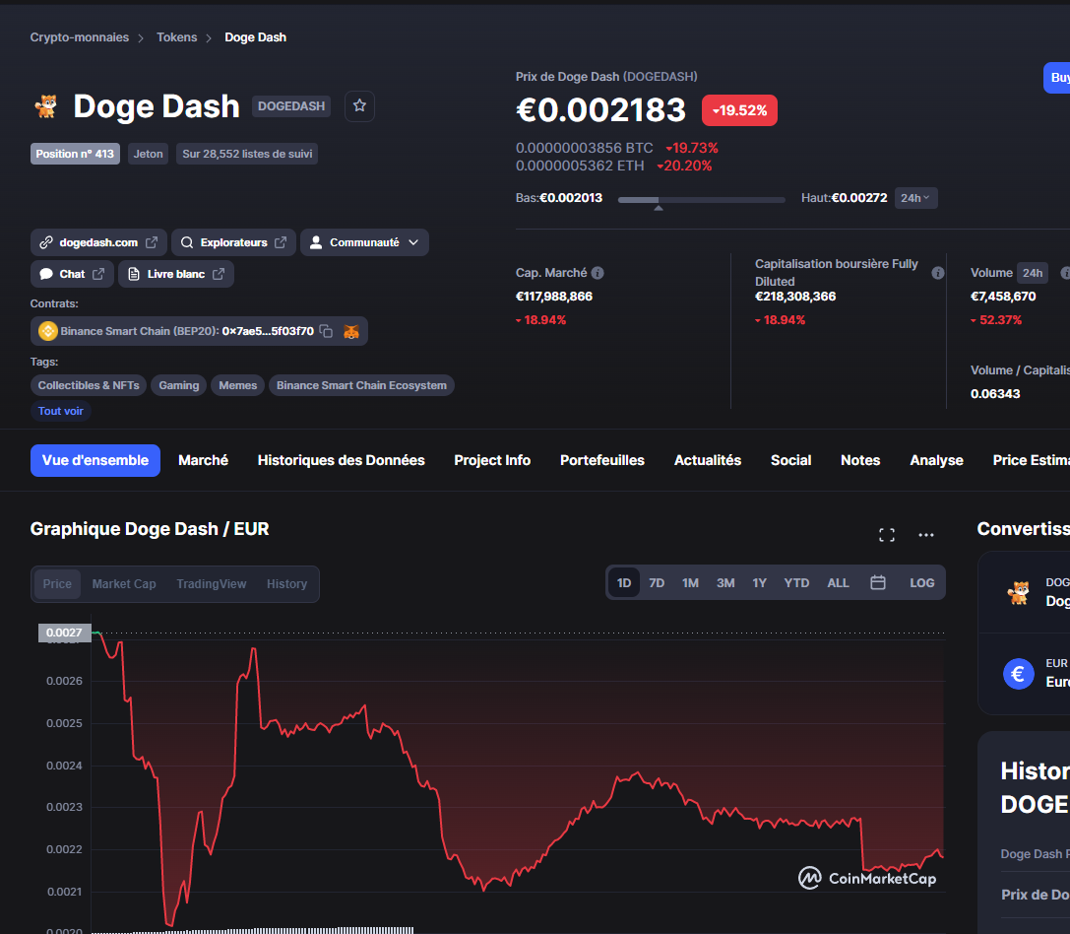Go to Crypto-monnaies breadcrumb
This screenshot has width=1070, height=934.
coord(79,37)
